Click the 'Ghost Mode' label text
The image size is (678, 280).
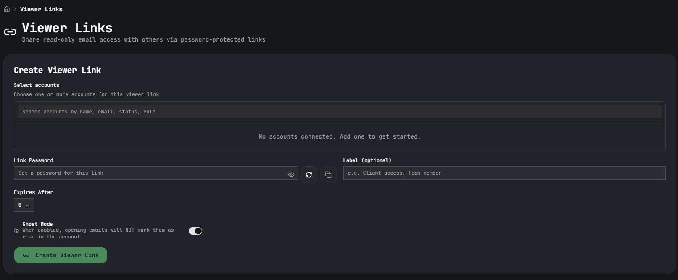37,224
